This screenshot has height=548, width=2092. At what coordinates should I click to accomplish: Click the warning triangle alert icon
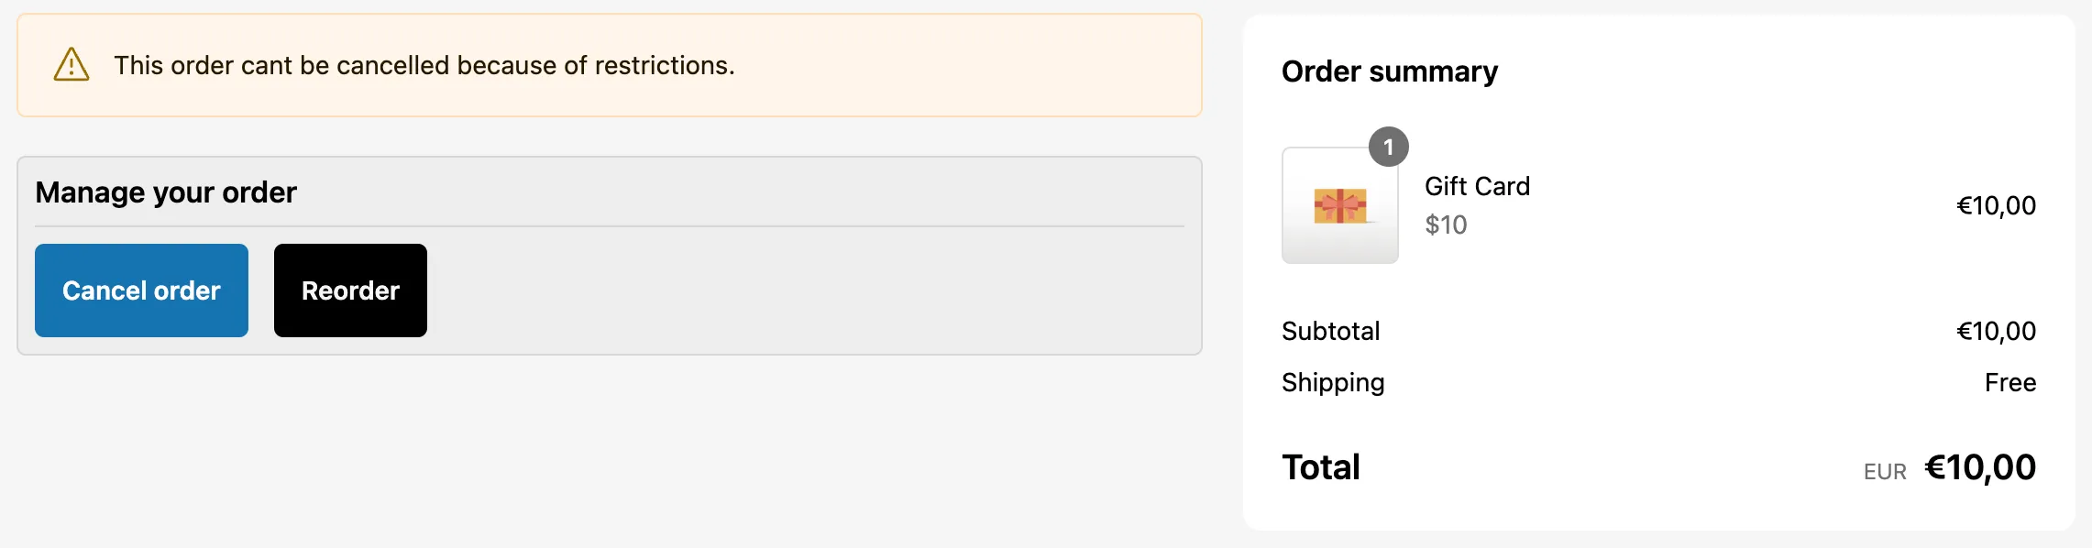click(70, 65)
